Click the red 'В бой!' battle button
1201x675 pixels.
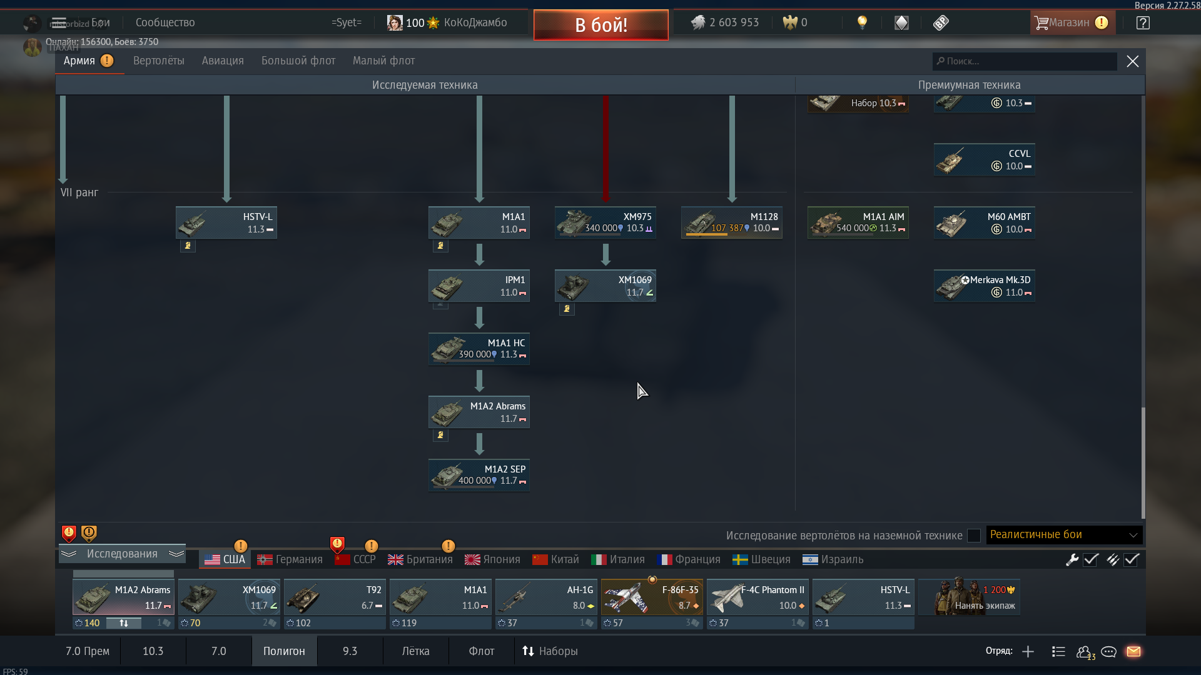pyautogui.click(x=601, y=25)
